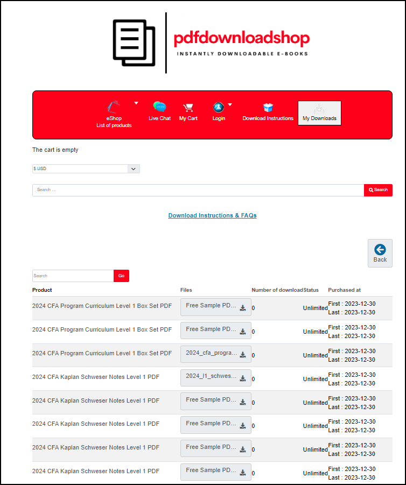Download the 2024_cfa_progra... file
Viewport: 406px width, 485px height.
pos(215,354)
